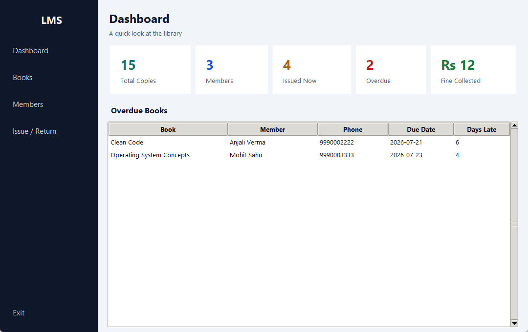Click days late value 4 in table
This screenshot has height=332, width=528.
tap(457, 155)
